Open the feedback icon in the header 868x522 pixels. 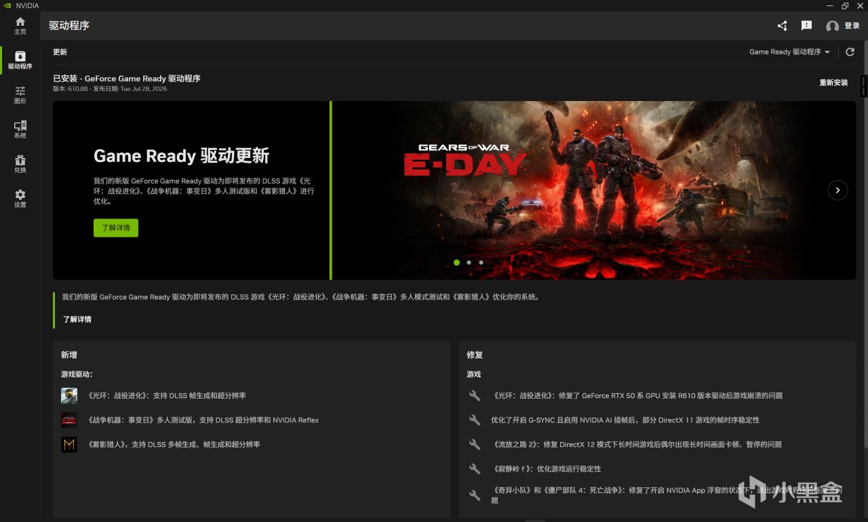(806, 26)
